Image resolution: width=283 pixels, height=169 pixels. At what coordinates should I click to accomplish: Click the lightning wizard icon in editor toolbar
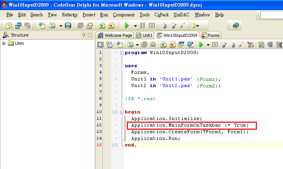261,45
